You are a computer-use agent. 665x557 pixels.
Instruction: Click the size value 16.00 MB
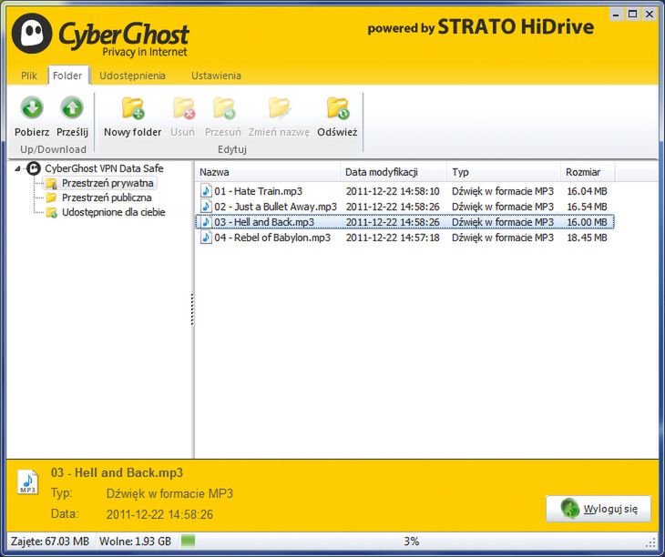(x=587, y=222)
